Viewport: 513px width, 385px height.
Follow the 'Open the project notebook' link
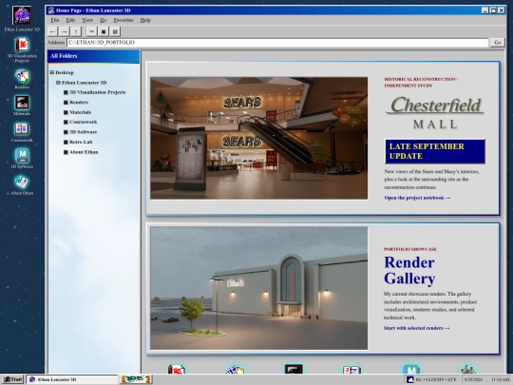point(417,198)
